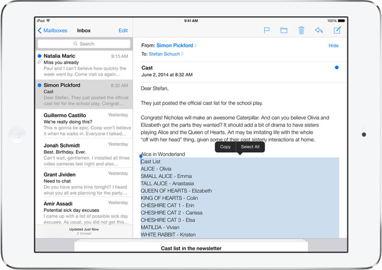Viewport: 382px width, 270px height.
Task: Delete the message with the trash icon
Action: (x=301, y=31)
